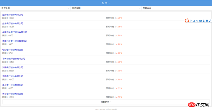Image resolution: width=212 pixels, height=110 pixels.
Task: Click 4.65% rate in 43-day 温州银行 row
Action: 119,88
